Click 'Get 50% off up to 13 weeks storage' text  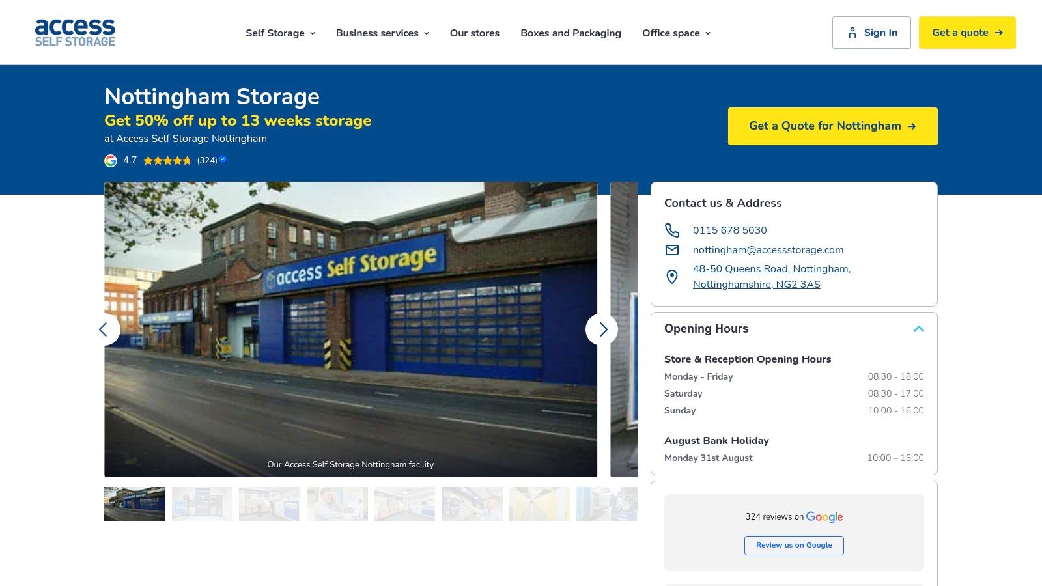pos(238,121)
